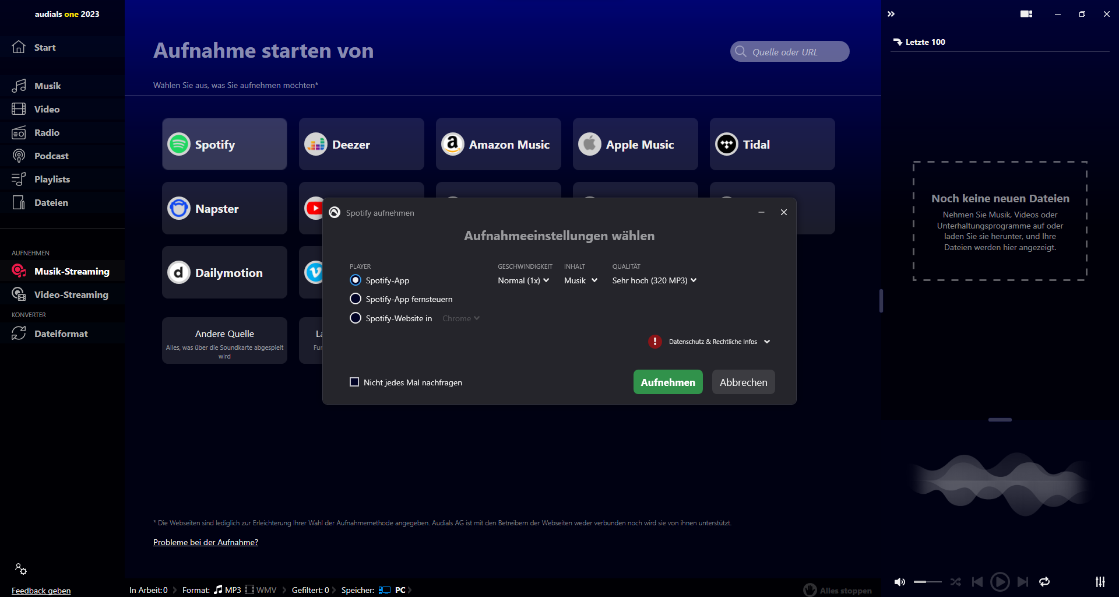Screen dimensions: 1119x597
Task: Skip to previous track
Action: [977, 582]
